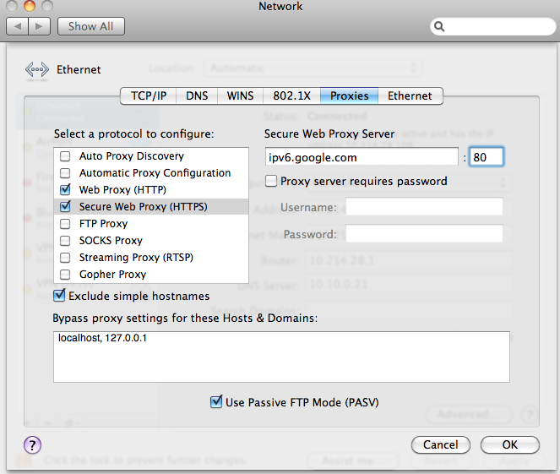Click the bypass proxy hosts text area
This screenshot has width=560, height=474.
coord(281,357)
